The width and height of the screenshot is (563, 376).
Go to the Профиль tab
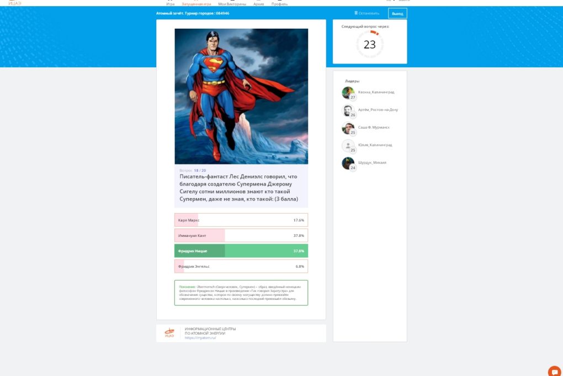click(279, 3)
